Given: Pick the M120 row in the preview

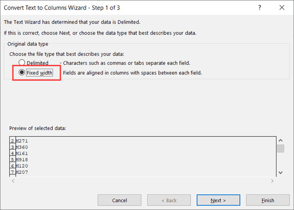Looking at the screenshot, I should coord(22,166).
